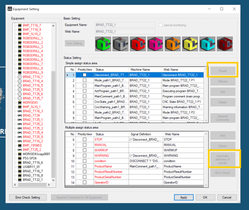Click the OPC icon beside BMP_TT25_2
Viewport: 249px width, 210px height.
(20, 150)
